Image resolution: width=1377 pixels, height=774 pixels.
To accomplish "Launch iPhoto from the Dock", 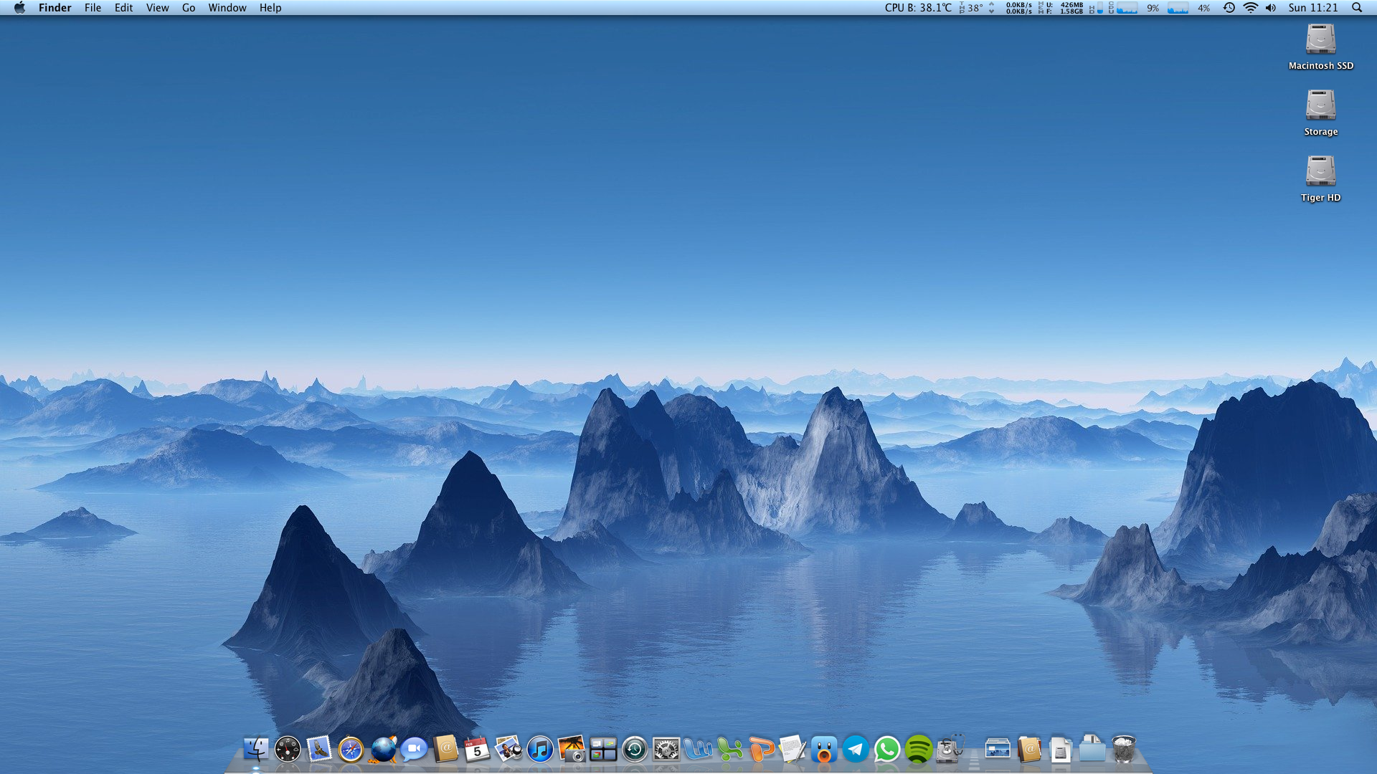I will 572,750.
